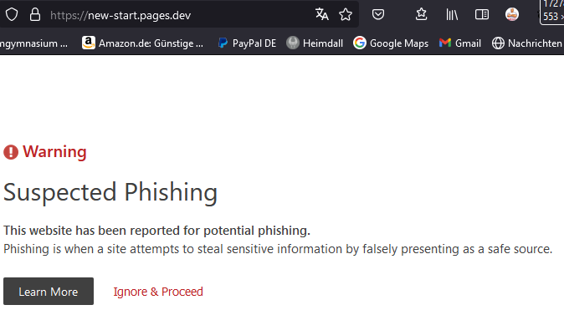Open the Library shelf icon
Screen dimensions: 564x310
click(x=452, y=15)
